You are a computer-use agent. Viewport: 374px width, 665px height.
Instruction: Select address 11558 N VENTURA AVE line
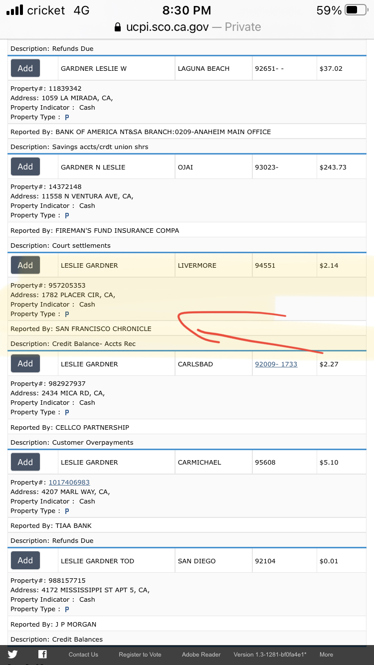[x=72, y=196]
